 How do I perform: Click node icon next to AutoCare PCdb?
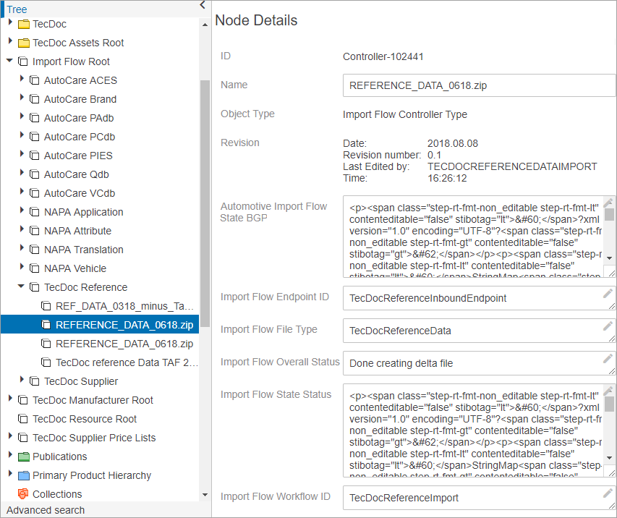coord(35,137)
